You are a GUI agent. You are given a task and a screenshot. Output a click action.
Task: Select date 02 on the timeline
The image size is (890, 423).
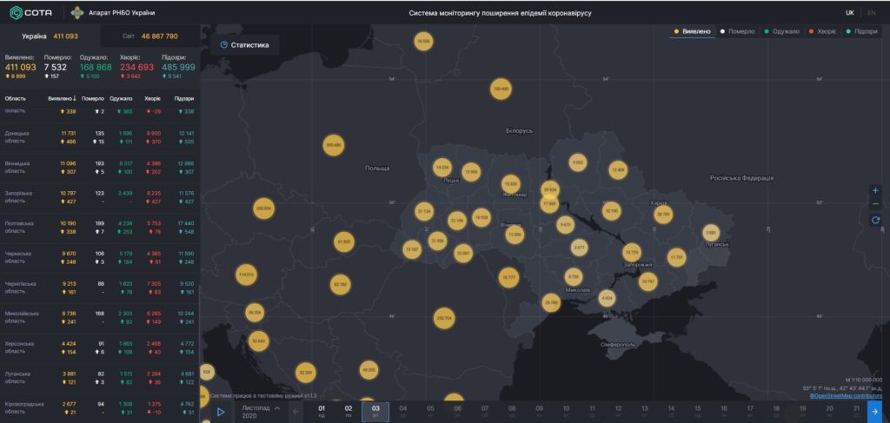coord(349,412)
